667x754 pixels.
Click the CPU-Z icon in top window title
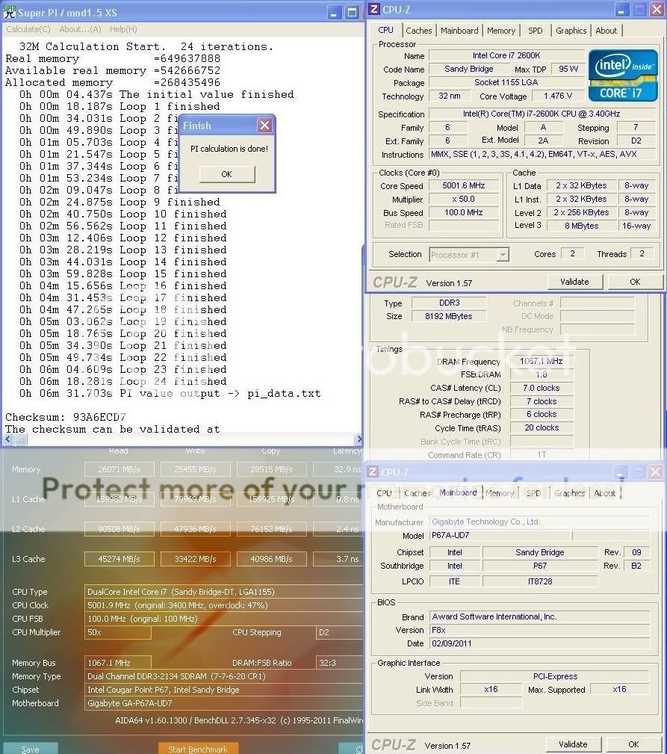tap(375, 10)
